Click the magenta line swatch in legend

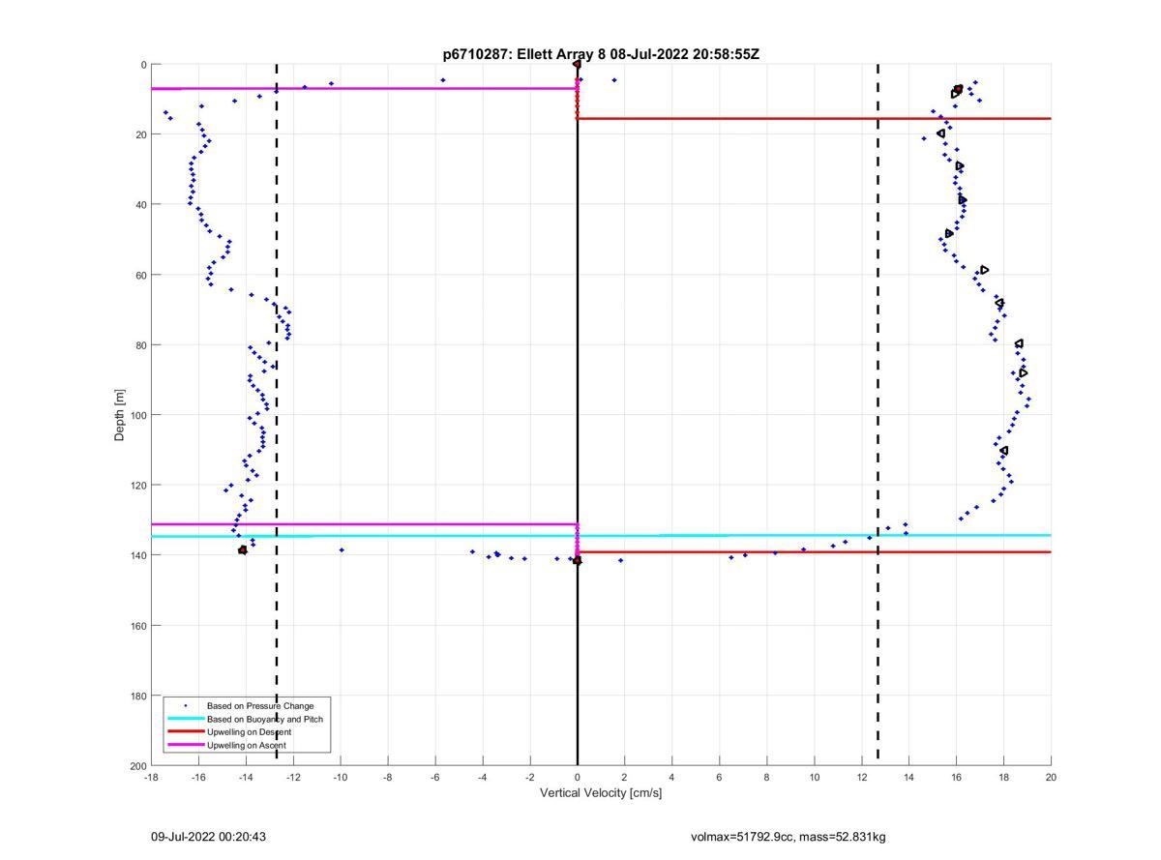(x=185, y=745)
